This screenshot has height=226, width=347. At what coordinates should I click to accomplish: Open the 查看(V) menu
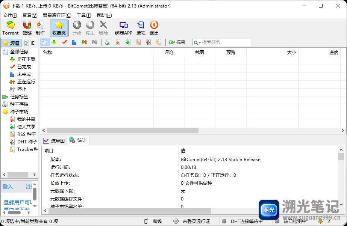click(x=30, y=15)
